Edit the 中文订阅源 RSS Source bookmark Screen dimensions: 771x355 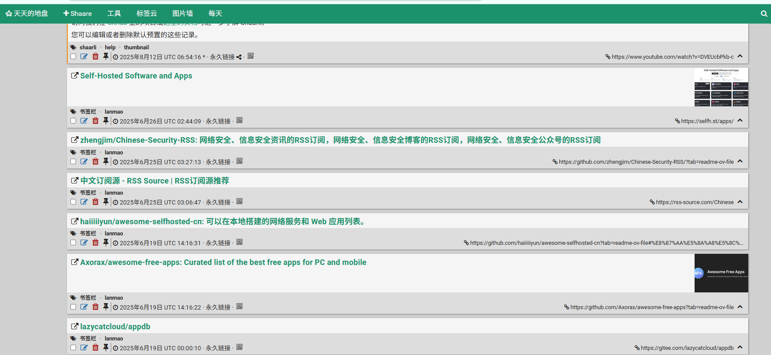(x=84, y=202)
